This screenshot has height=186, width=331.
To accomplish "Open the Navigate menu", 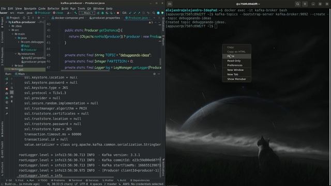I will coord(30,8).
